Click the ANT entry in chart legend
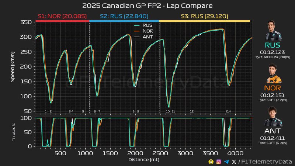 click(143, 37)
